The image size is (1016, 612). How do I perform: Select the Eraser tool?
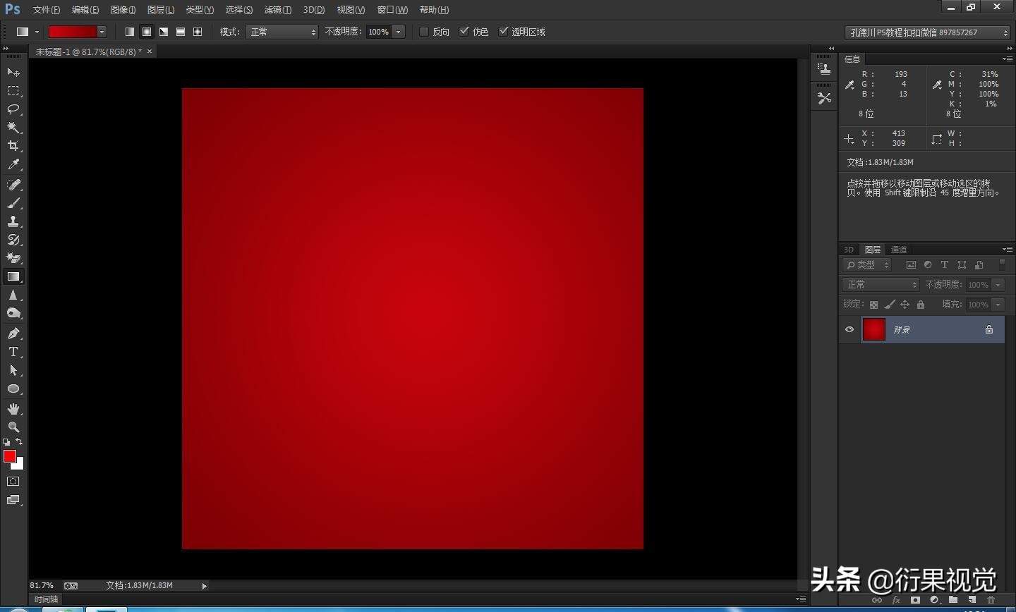pyautogui.click(x=13, y=257)
